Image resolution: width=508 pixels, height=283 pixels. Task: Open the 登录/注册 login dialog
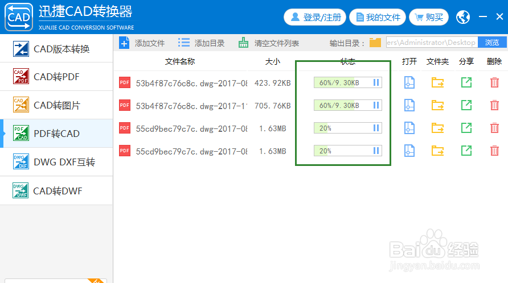point(315,17)
